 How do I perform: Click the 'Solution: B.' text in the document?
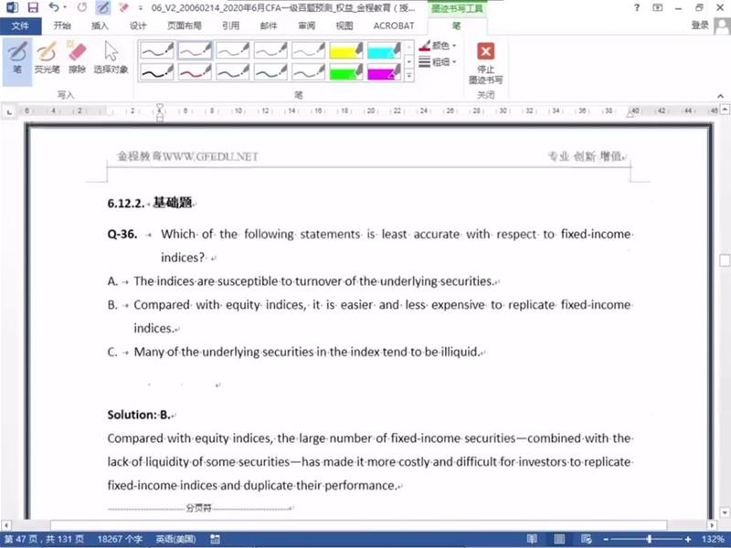(139, 415)
